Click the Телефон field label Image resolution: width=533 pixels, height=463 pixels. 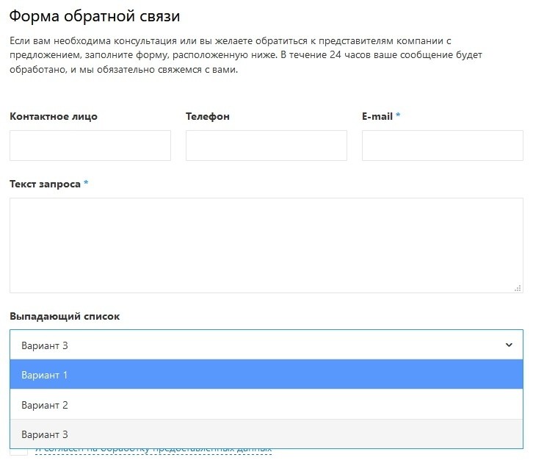pos(208,116)
